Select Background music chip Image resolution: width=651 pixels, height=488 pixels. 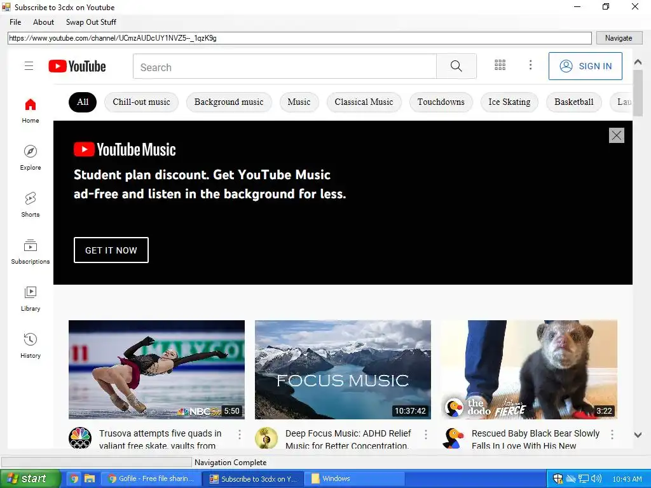point(229,102)
